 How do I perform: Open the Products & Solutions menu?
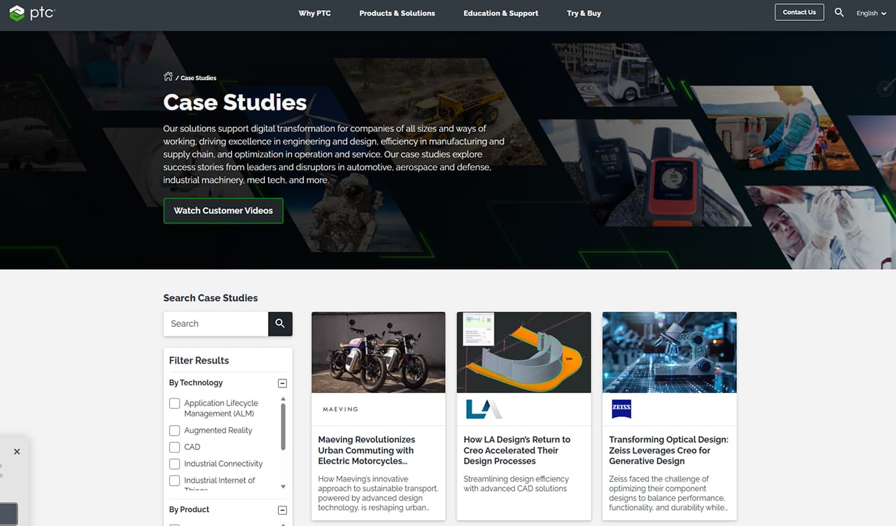pos(397,13)
